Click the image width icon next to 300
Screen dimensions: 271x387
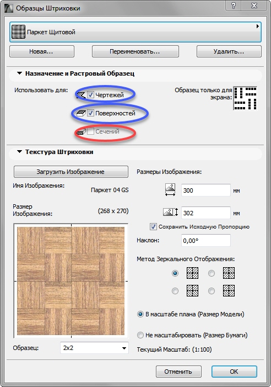(170, 190)
